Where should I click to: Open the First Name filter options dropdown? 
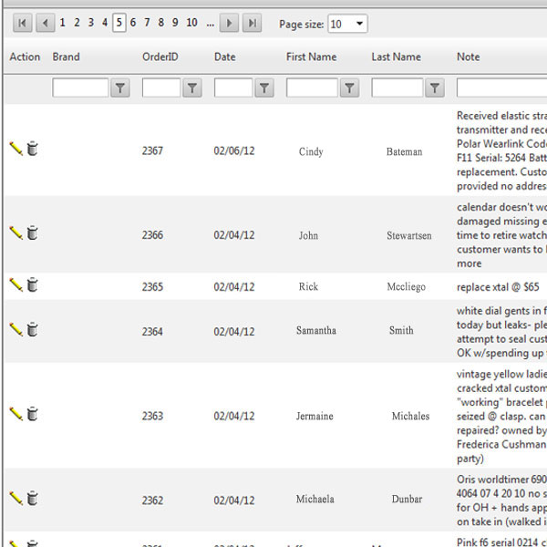(349, 88)
